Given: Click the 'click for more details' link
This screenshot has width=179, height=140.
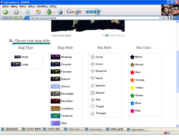Looking at the screenshot, I should tap(61, 36).
